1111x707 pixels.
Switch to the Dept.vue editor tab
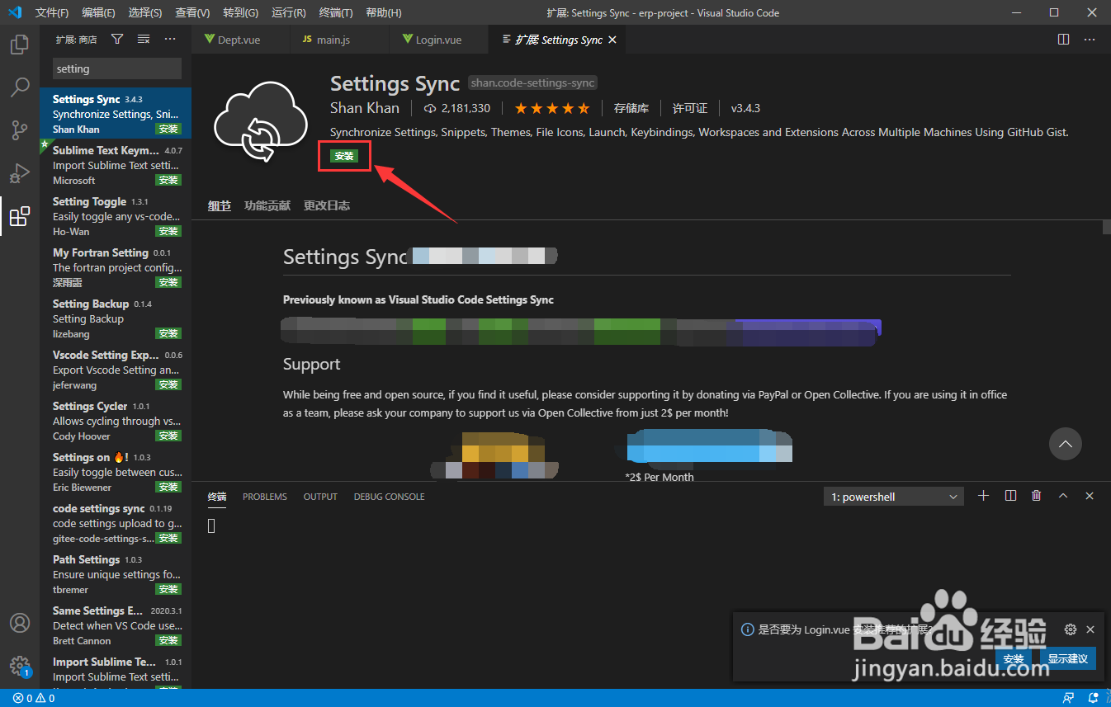coord(241,40)
